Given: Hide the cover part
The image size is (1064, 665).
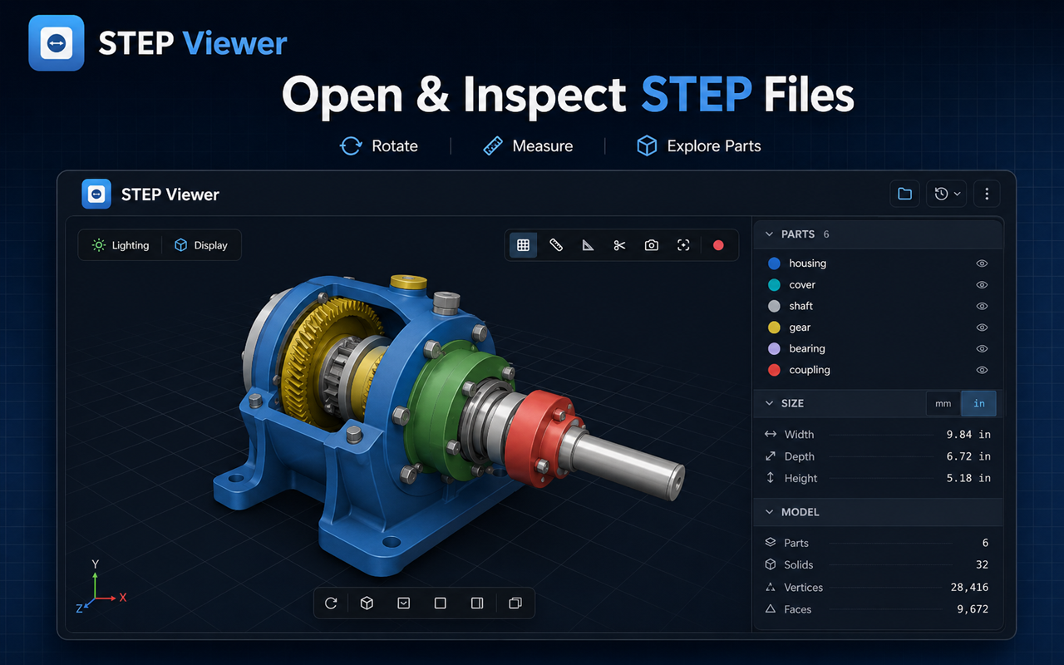Looking at the screenshot, I should click(x=982, y=285).
